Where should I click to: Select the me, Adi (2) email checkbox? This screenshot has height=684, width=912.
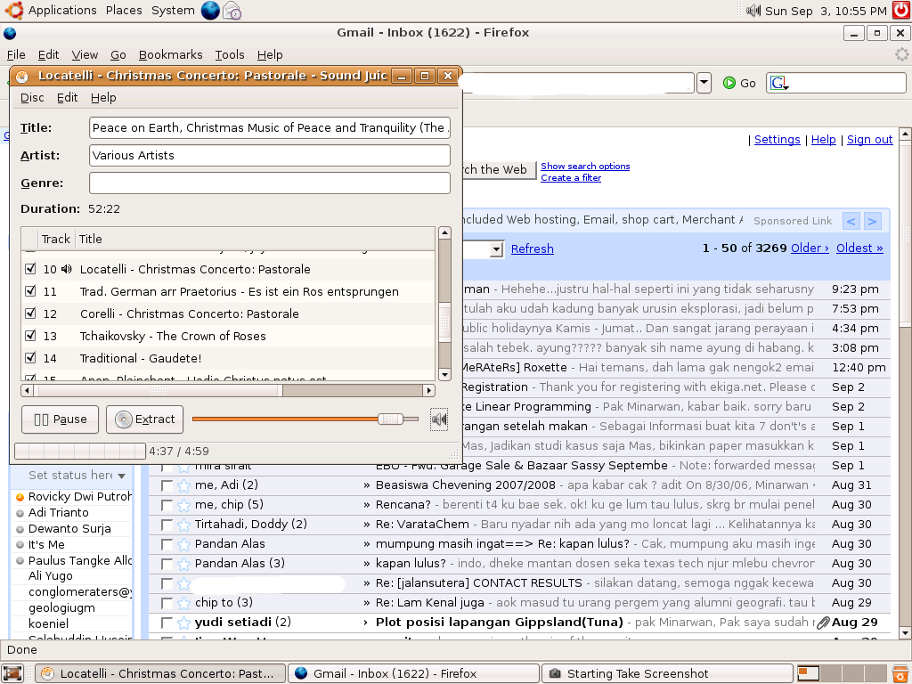tap(167, 485)
